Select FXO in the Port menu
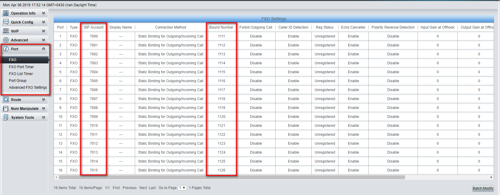 [25, 60]
